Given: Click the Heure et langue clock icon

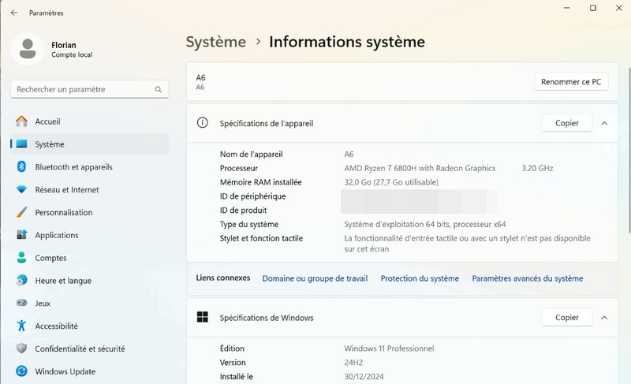Looking at the screenshot, I should [x=21, y=281].
